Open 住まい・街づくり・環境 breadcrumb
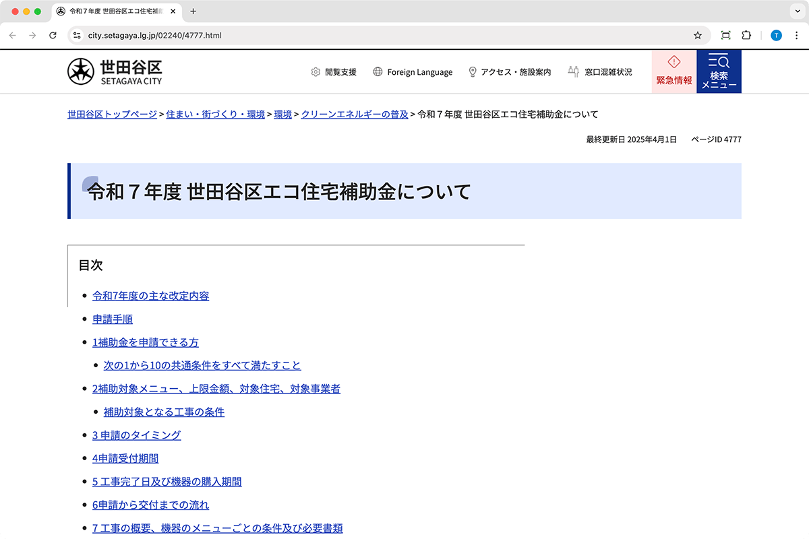 [x=216, y=115]
